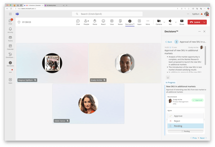Go Back in Decisions panel
Viewport: 215px width, 147px height.
point(168,42)
